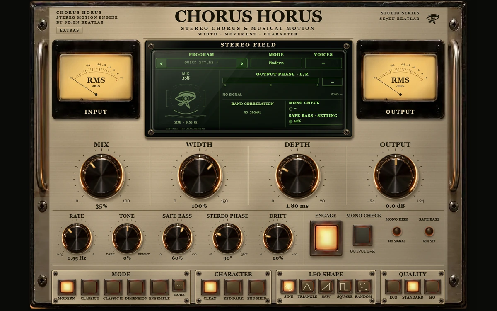497x311 pixels.
Task: Click the Depth 1.80 ms value readout
Action: [297, 206]
